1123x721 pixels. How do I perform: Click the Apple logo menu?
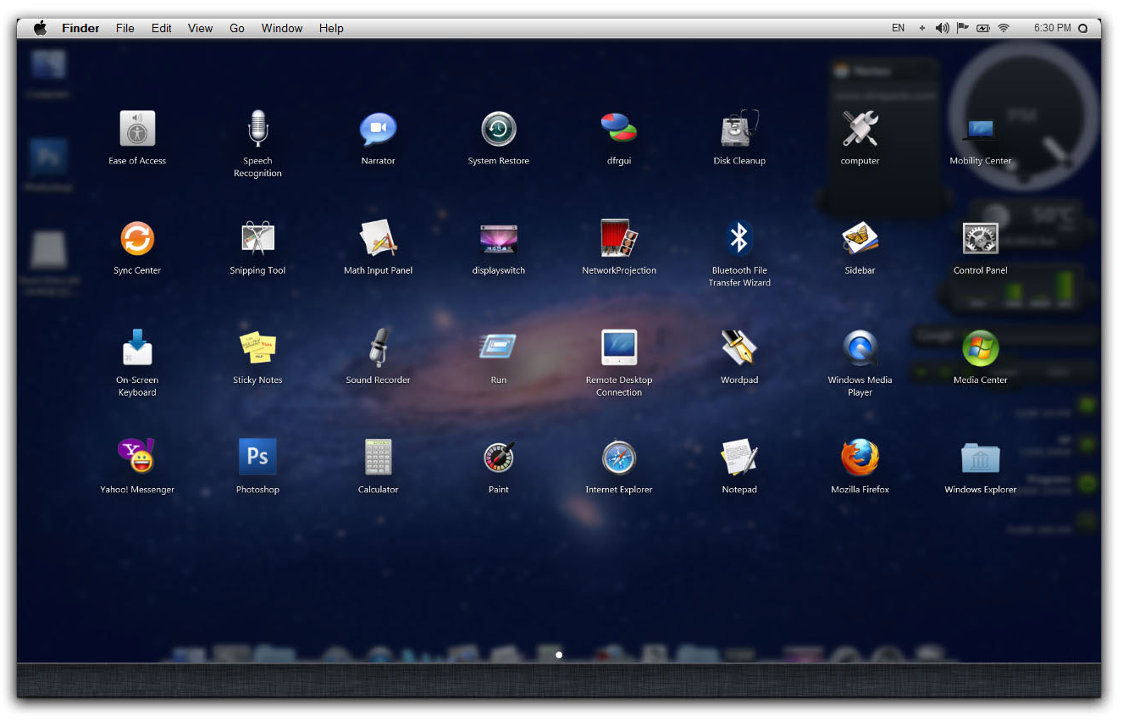[x=40, y=28]
